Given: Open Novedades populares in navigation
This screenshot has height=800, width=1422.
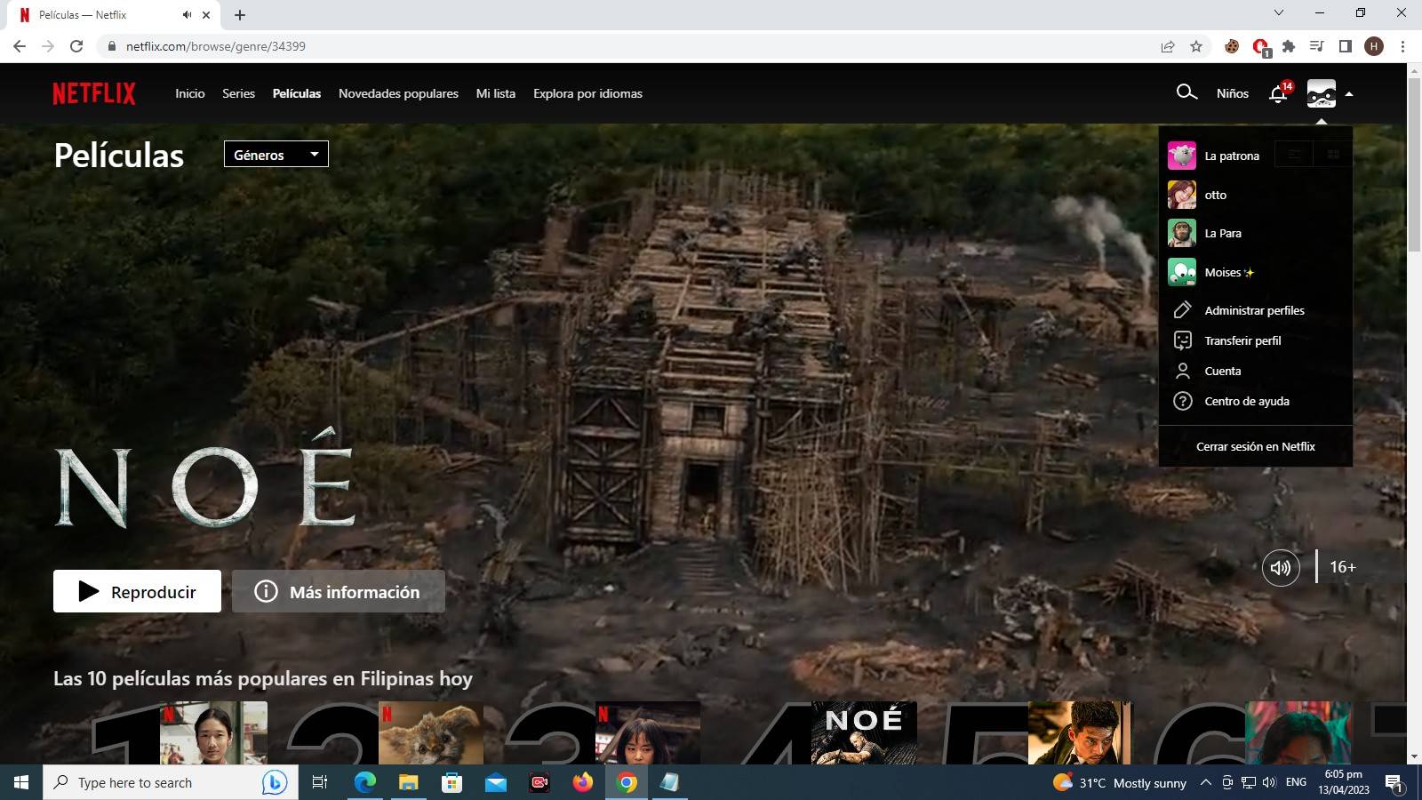Looking at the screenshot, I should click(x=398, y=93).
